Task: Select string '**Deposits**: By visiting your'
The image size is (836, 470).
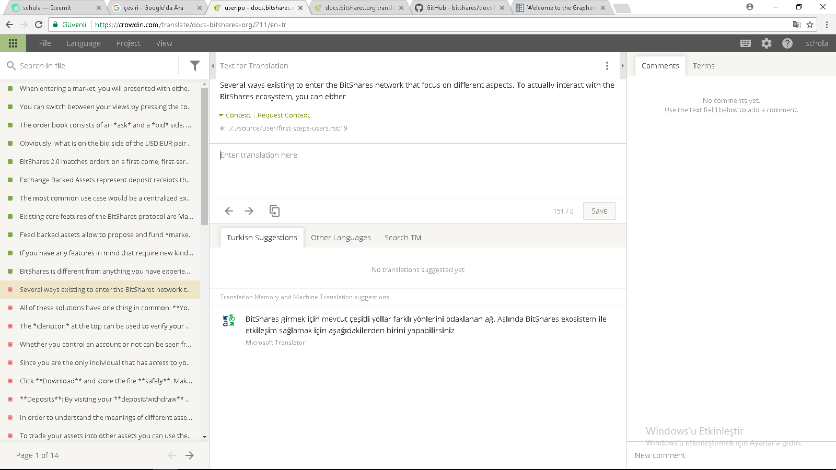Action: coord(100,399)
